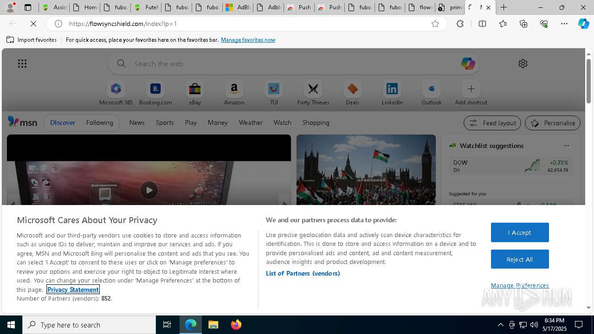Open the Amazon shortcut

pos(234,93)
